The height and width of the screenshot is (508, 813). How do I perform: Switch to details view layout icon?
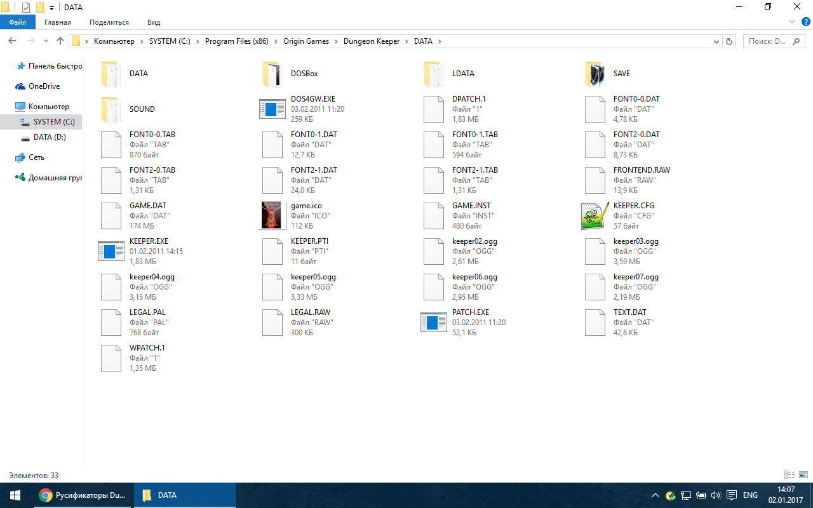point(789,475)
